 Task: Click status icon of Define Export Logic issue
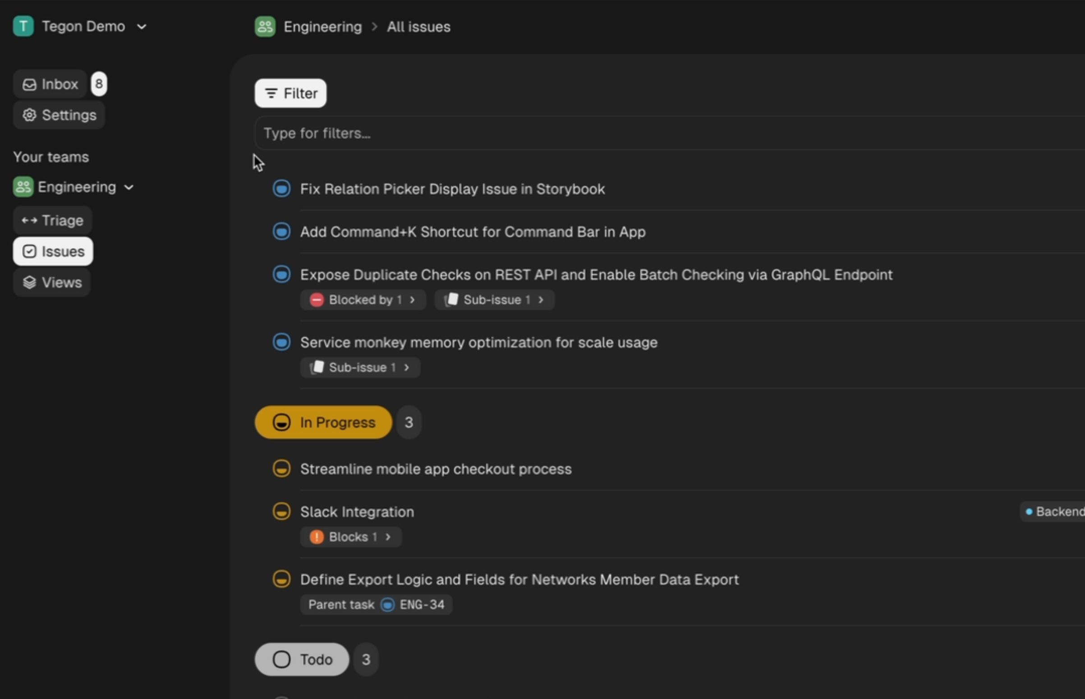[x=281, y=579]
